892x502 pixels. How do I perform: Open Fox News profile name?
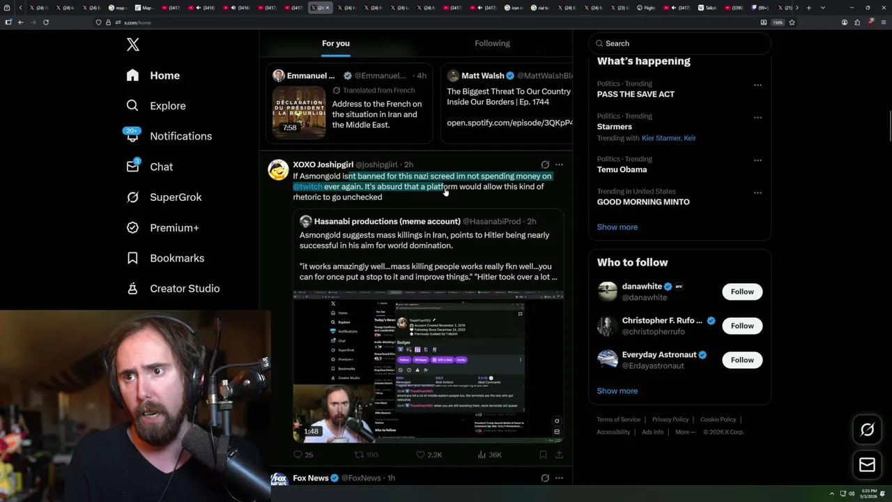(x=310, y=478)
